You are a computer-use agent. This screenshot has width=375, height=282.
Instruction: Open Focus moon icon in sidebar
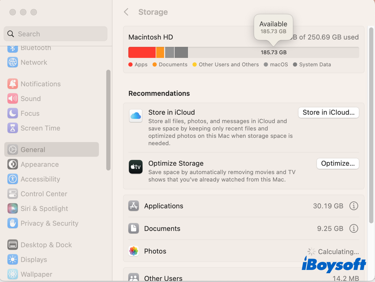(12, 114)
